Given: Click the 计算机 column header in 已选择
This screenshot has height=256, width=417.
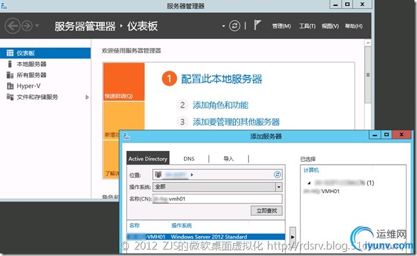Looking at the screenshot, I should (x=311, y=170).
